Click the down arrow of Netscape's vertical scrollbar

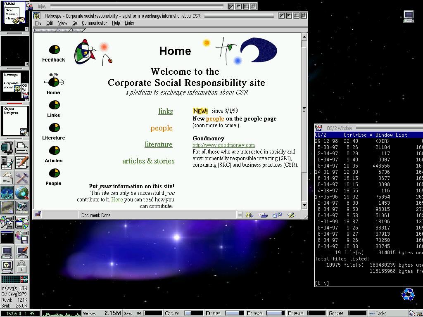304,205
